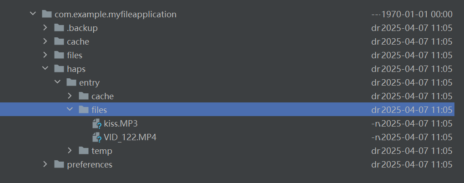The image size is (464, 183).
Task: Click the kiss.MP3 file icon
Action: point(97,124)
